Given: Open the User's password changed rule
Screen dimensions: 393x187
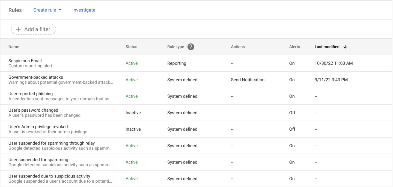Looking at the screenshot, I should tap(33, 110).
